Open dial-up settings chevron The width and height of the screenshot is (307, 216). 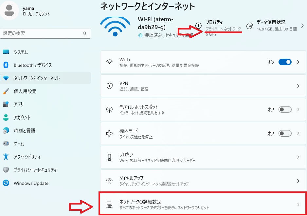click(x=298, y=181)
